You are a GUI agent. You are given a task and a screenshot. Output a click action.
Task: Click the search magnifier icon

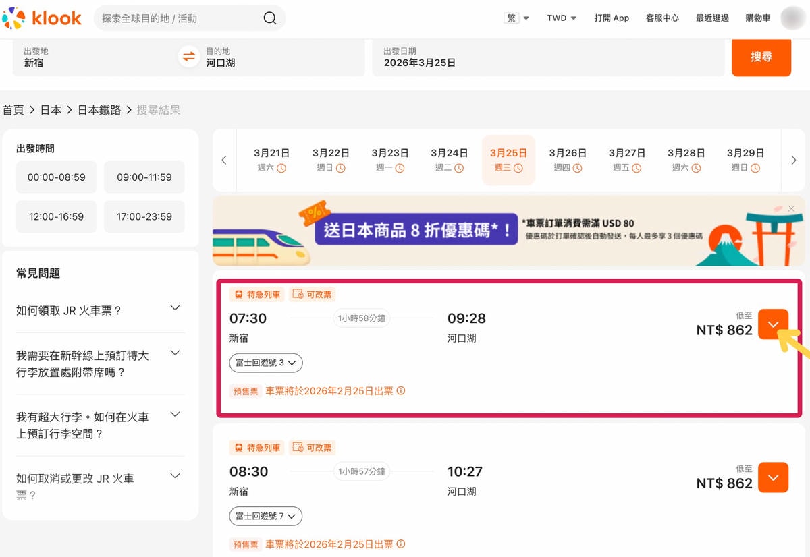tap(270, 18)
